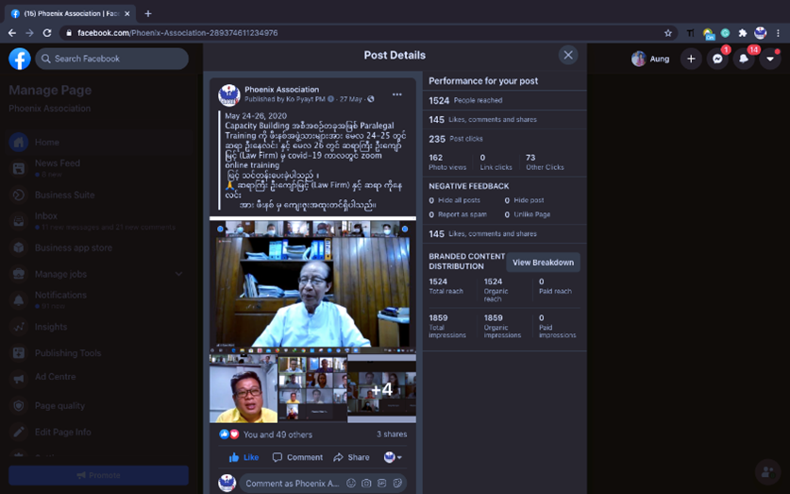Screen dimensions: 790x494
Task: Click the address bar URL
Action: (177, 33)
